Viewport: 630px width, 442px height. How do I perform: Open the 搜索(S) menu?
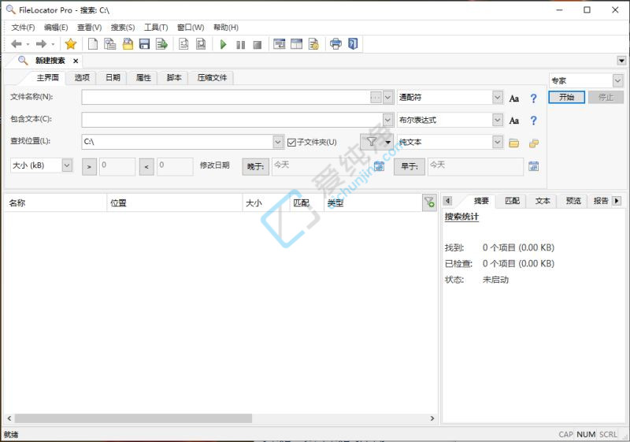coord(123,28)
